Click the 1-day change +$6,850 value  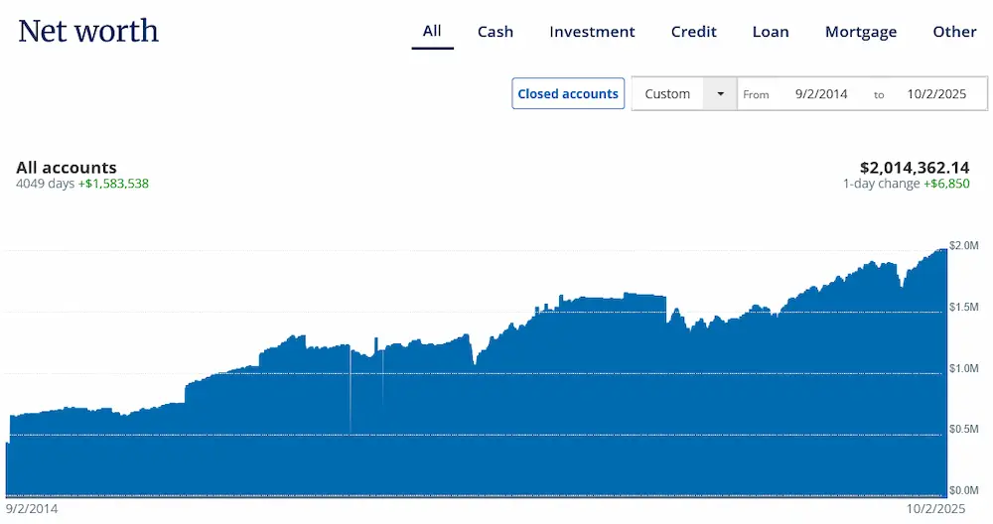(x=946, y=185)
